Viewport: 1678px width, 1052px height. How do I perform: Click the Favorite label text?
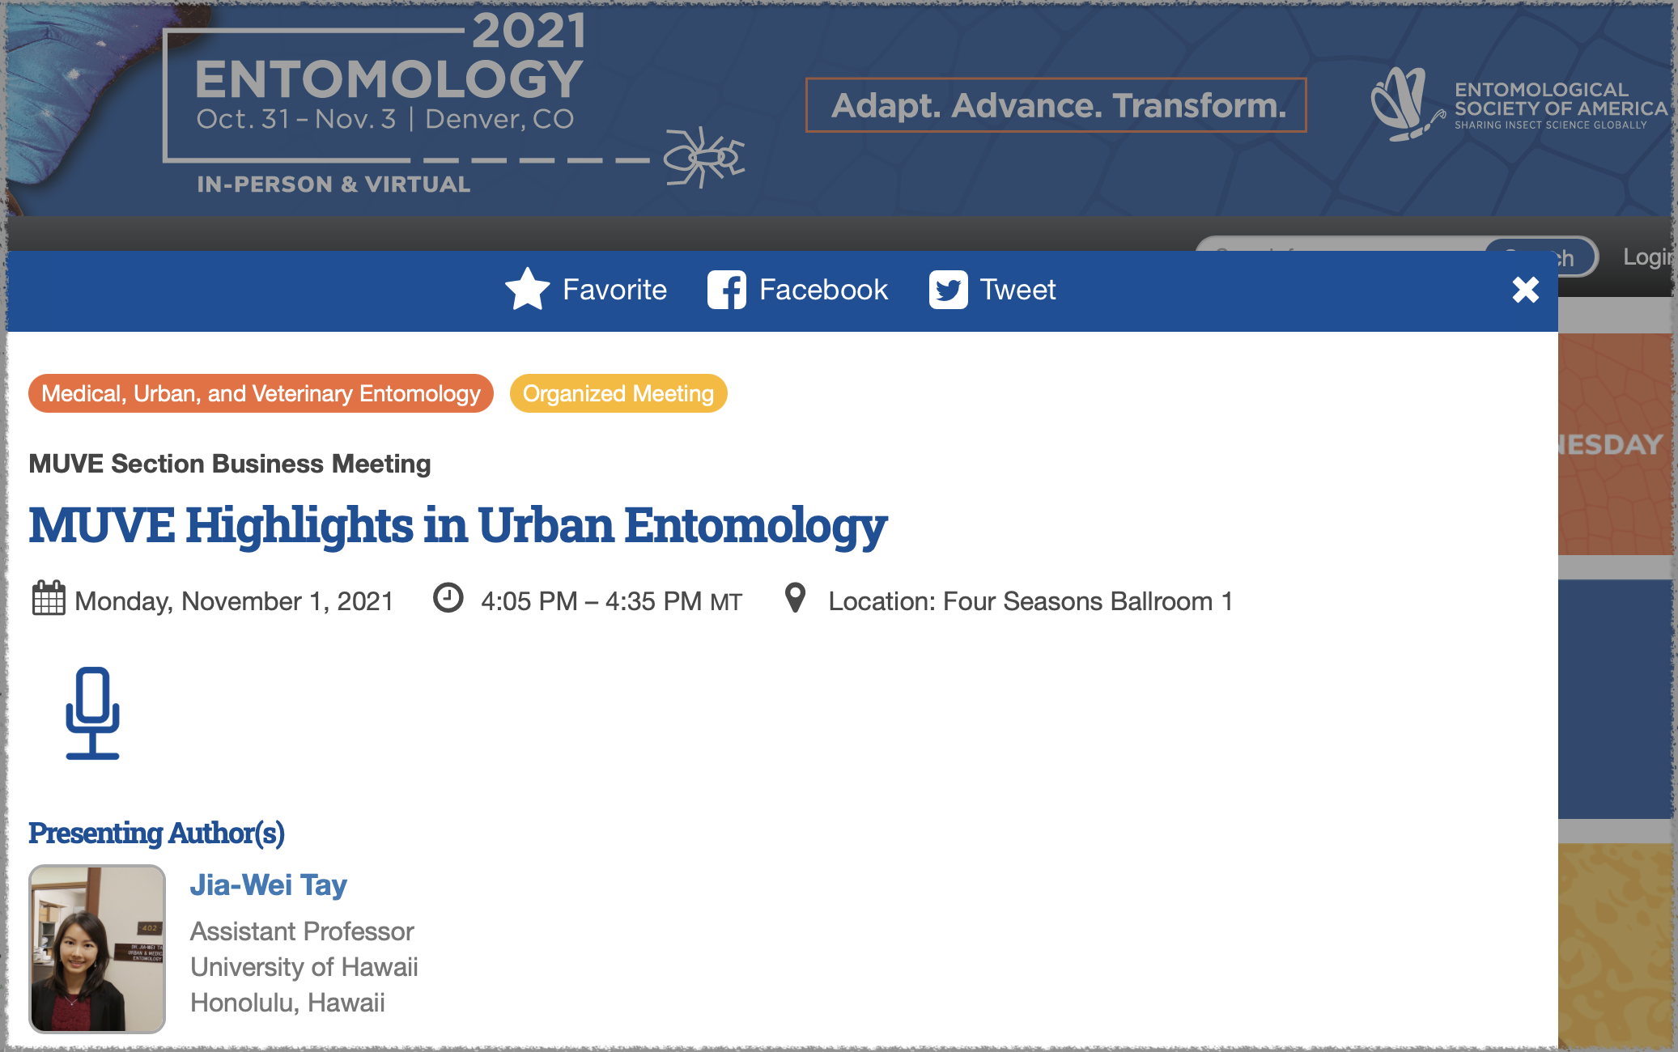click(x=614, y=290)
